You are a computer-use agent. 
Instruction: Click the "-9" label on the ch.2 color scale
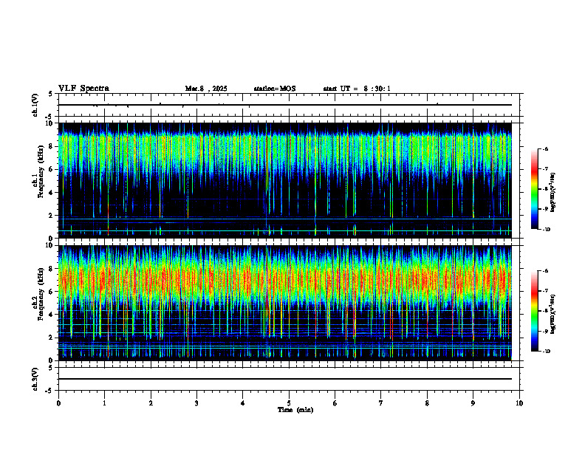pyautogui.click(x=545, y=331)
